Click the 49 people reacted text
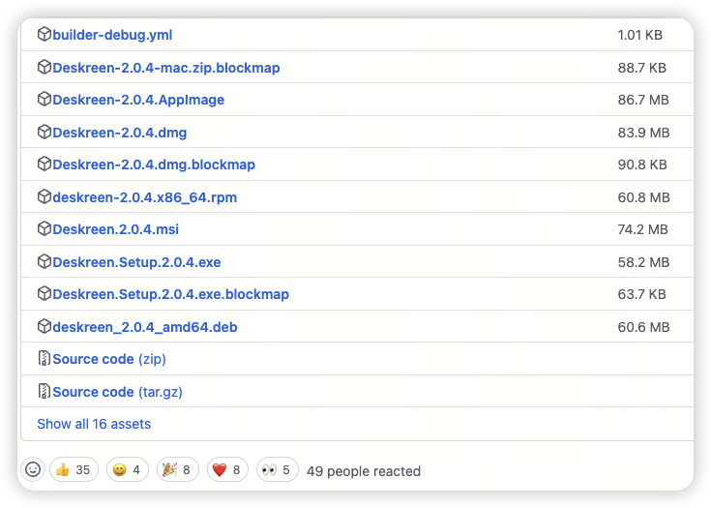Screen dimensions: 711x508 coord(363,471)
